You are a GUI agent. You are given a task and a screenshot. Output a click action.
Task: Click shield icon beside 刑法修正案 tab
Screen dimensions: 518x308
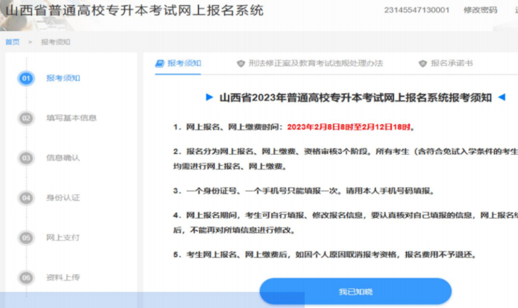[241, 63]
